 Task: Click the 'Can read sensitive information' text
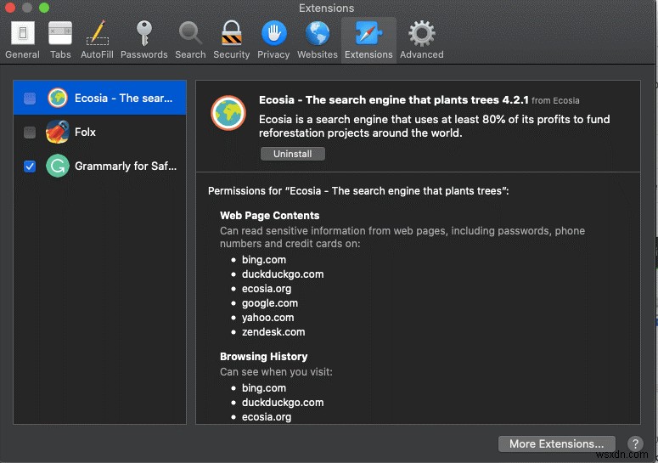point(402,237)
